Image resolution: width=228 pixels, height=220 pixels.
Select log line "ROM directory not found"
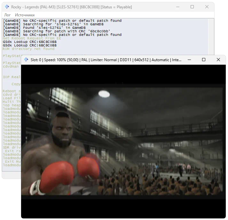[28, 49]
